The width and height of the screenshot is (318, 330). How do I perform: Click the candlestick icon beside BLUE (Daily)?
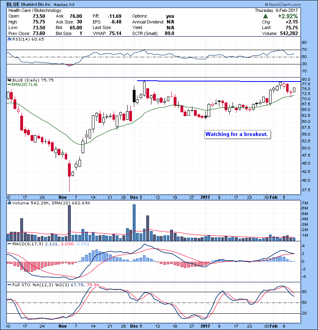click(9, 80)
